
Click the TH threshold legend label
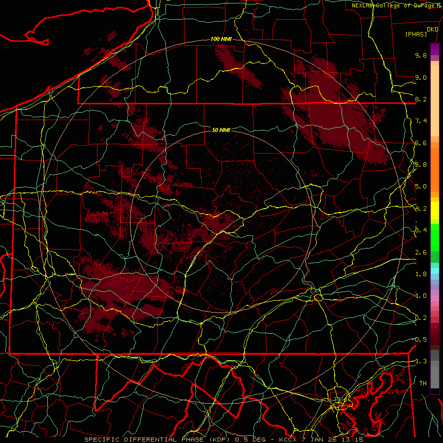click(x=423, y=383)
